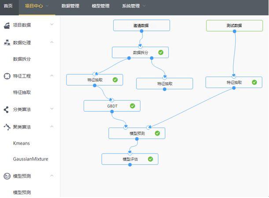This screenshot has height=198, width=269.
Task: Click input port of 模型评估 node
Action: (130, 153)
